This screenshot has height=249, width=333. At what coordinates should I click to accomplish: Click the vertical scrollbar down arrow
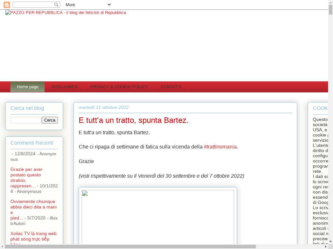(330, 242)
